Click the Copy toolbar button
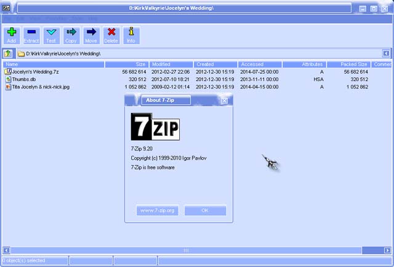The width and height of the screenshot is (394, 267). point(71,36)
